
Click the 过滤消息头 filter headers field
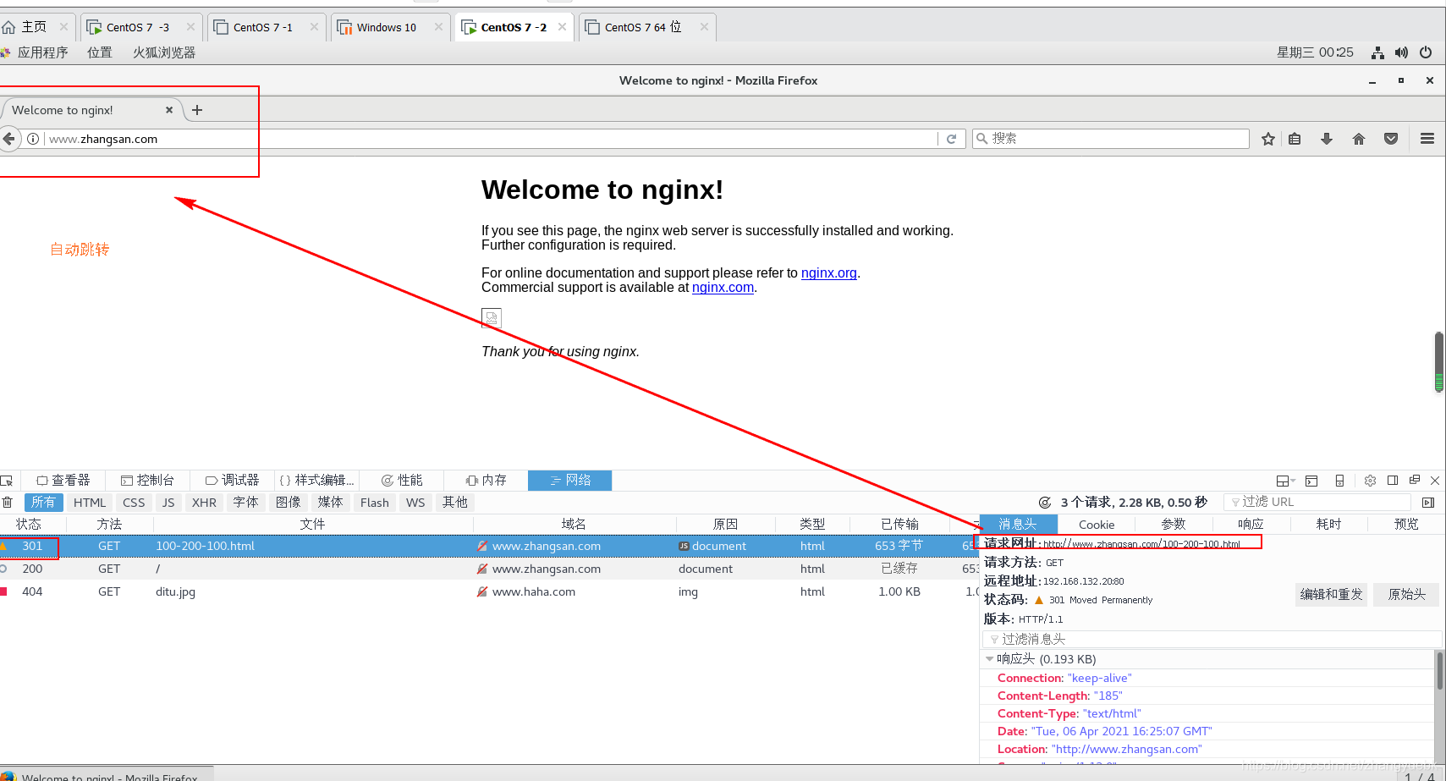(x=1212, y=639)
